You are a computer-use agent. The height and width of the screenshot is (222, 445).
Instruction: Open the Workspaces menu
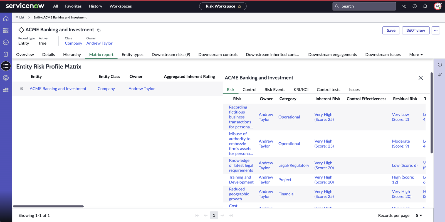(121, 6)
